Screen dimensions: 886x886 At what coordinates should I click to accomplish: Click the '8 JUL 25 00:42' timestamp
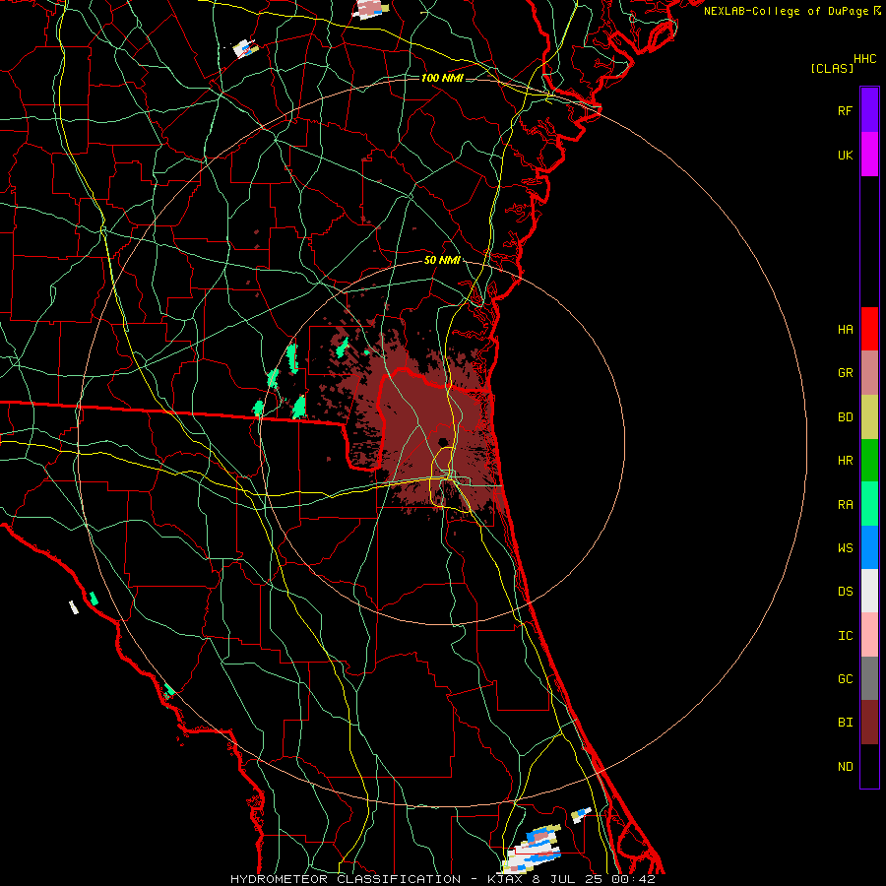point(594,879)
